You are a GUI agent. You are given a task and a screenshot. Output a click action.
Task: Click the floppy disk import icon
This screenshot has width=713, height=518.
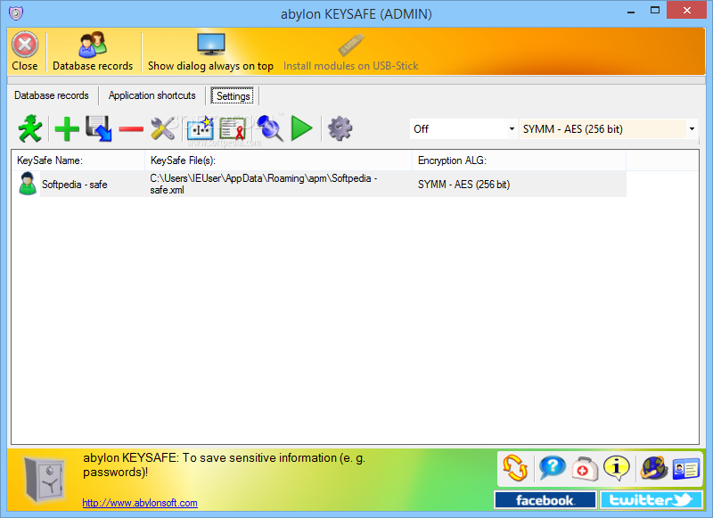tap(99, 128)
